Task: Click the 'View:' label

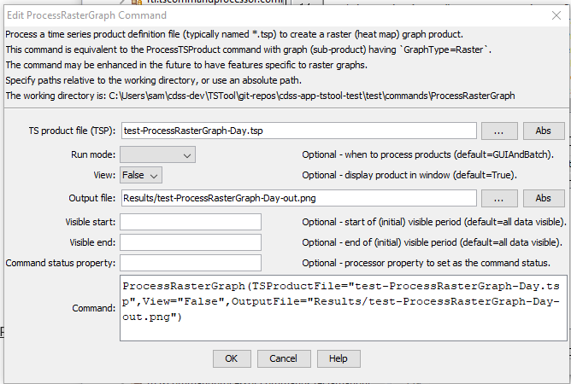Action: [x=104, y=175]
